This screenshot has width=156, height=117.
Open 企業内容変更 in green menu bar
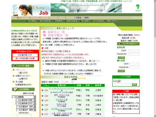[72, 21]
